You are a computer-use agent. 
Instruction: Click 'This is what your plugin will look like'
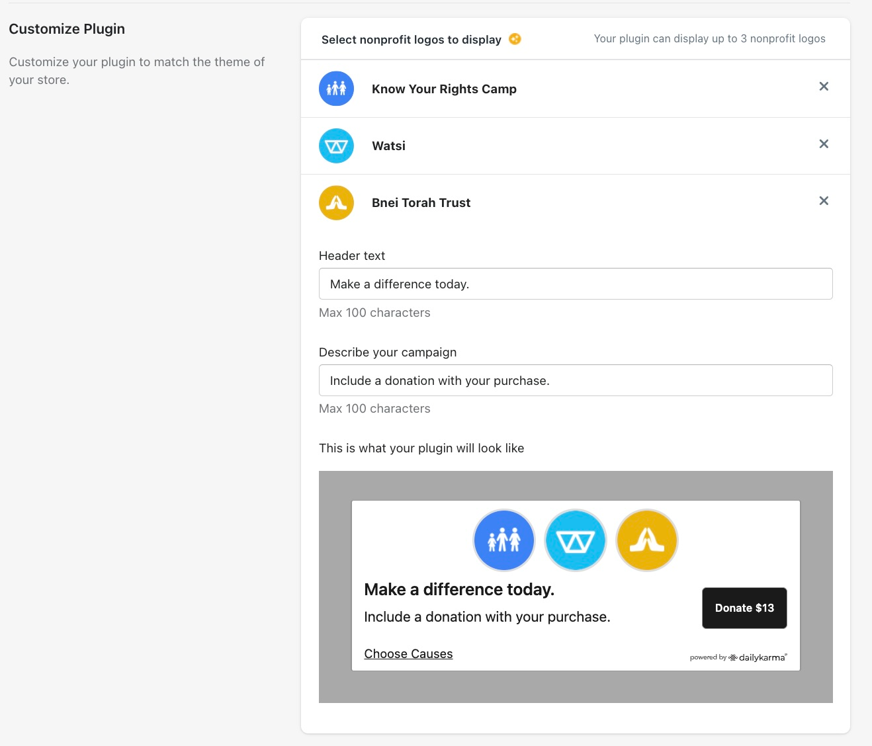[x=421, y=448]
